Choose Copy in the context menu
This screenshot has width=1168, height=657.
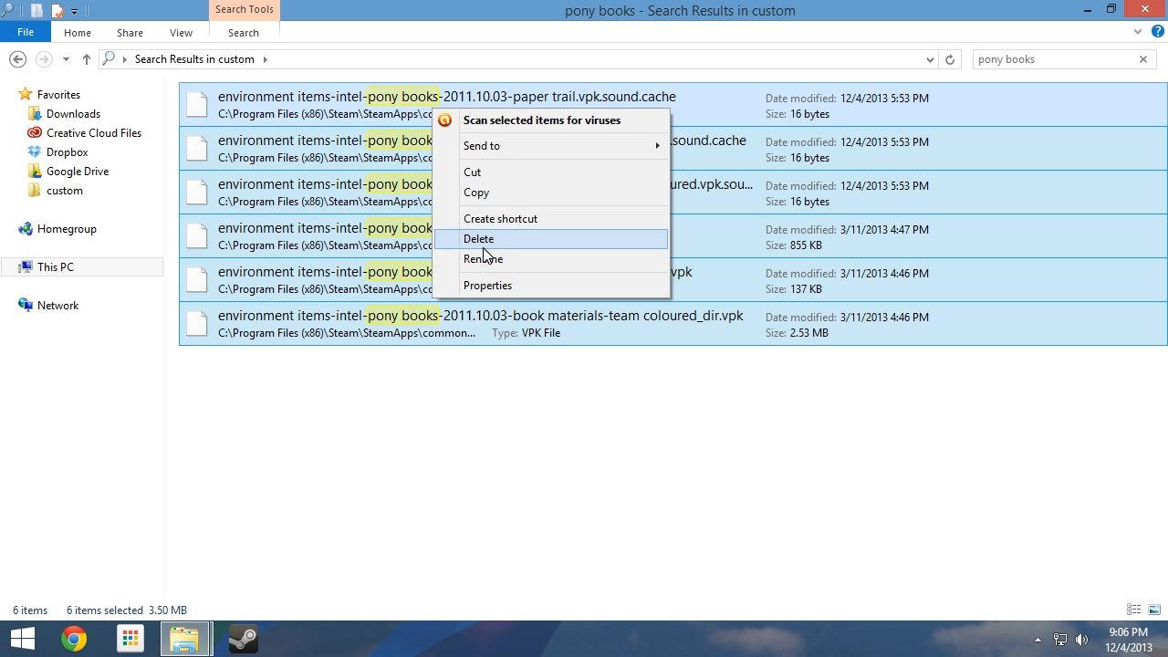[551, 193]
